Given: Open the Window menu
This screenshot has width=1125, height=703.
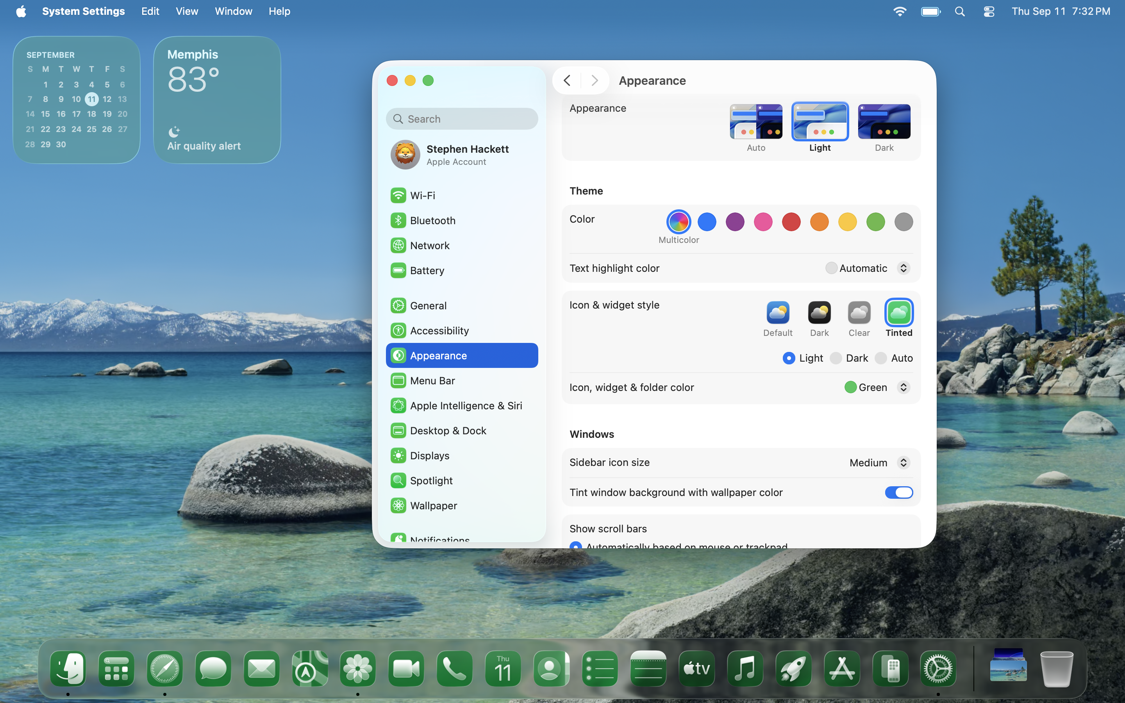Looking at the screenshot, I should point(233,11).
